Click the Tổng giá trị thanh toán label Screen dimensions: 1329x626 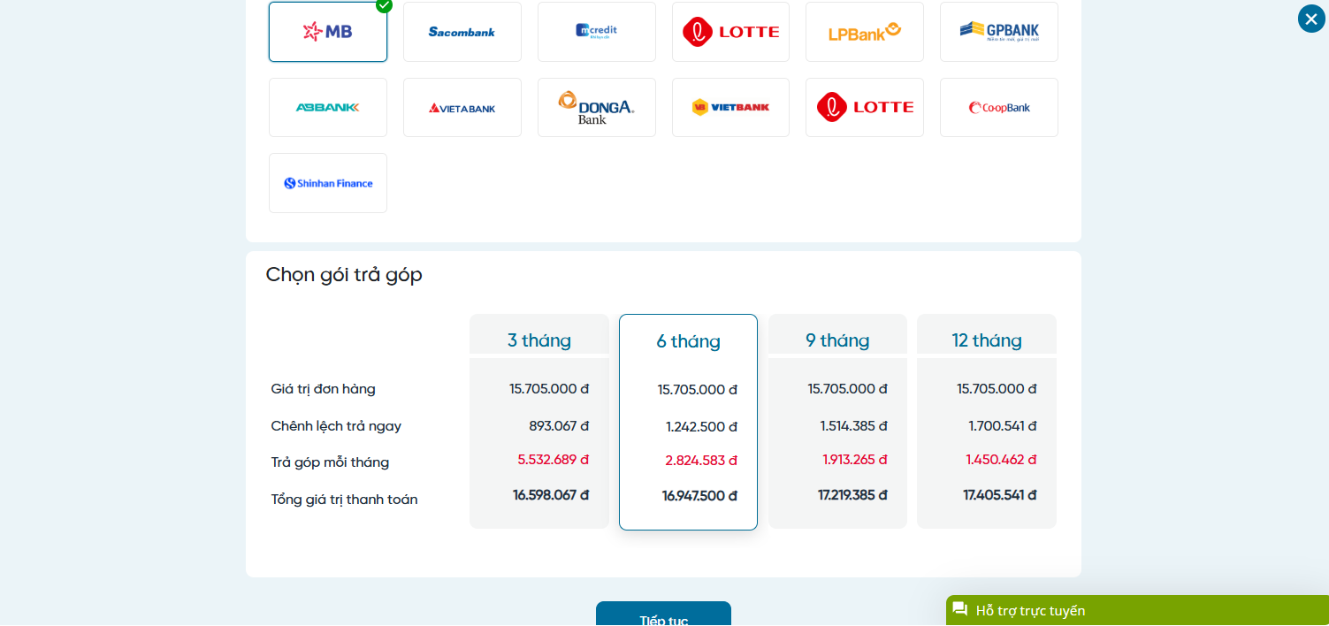344,500
